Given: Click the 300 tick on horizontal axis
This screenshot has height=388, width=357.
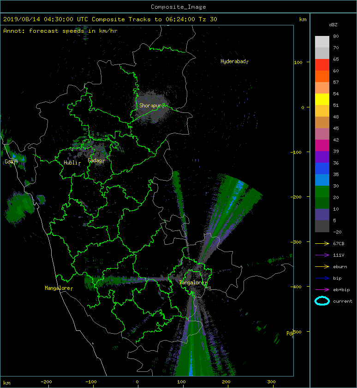Looking at the screenshot, I should (x=272, y=382).
